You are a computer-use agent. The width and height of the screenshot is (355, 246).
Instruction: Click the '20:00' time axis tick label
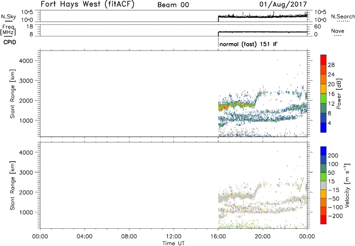(263, 237)
